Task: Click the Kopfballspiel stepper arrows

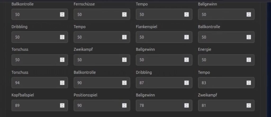Action: [62, 106]
